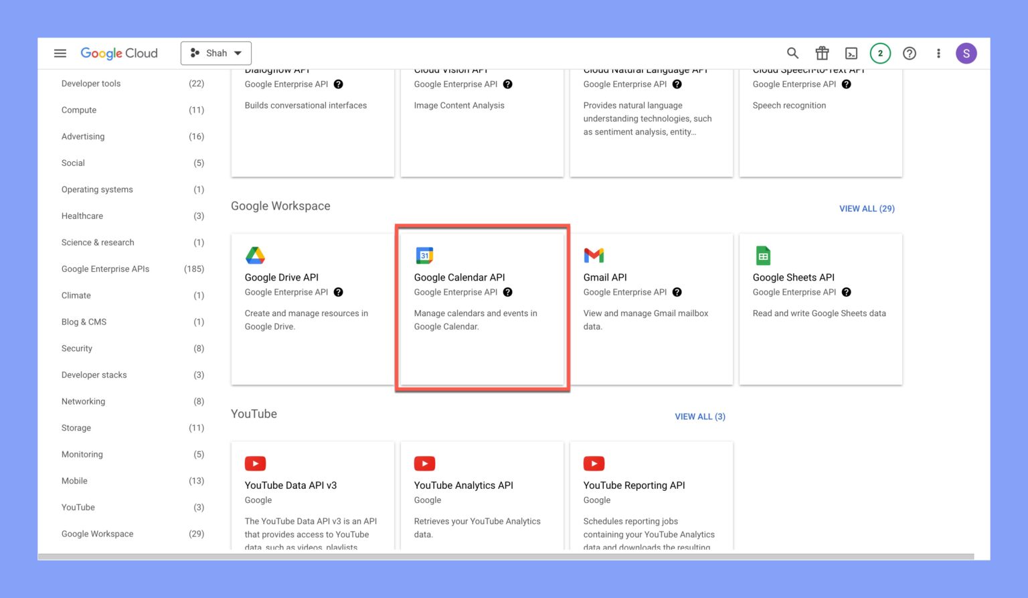This screenshot has height=598, width=1028.
Task: Open the profile avatar labeled S
Action: click(x=966, y=53)
